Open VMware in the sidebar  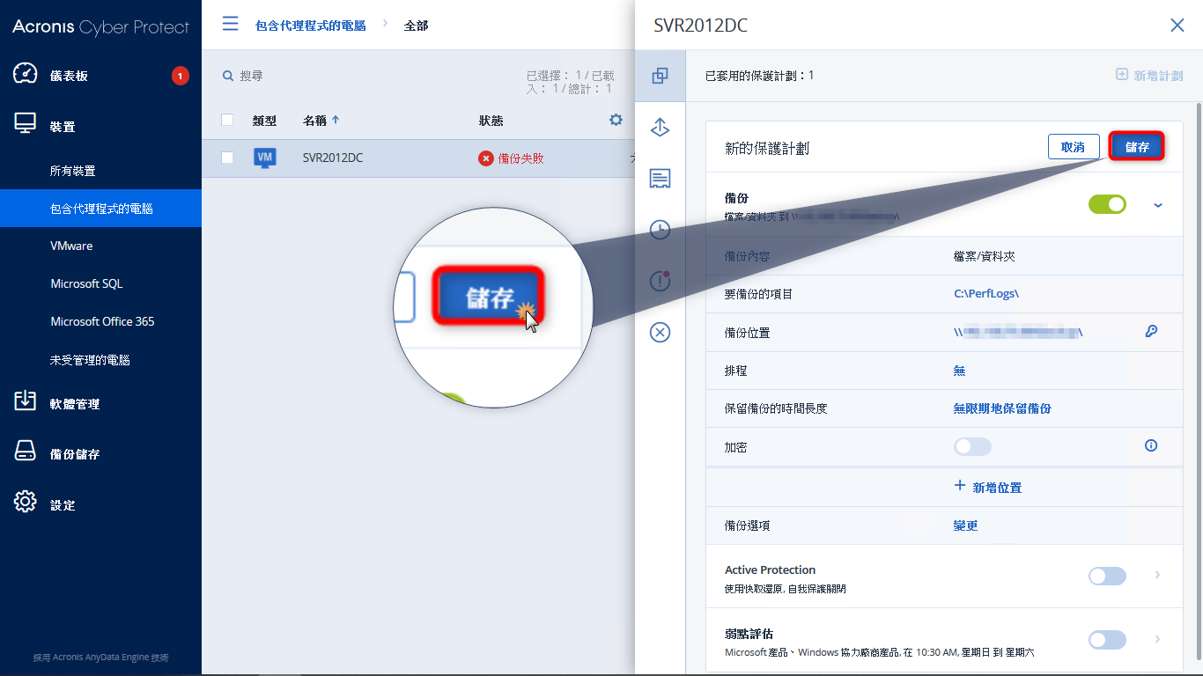click(x=71, y=246)
